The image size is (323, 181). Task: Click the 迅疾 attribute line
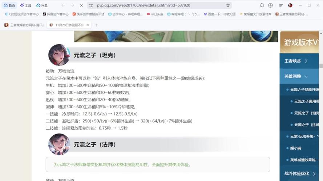(x=88, y=100)
